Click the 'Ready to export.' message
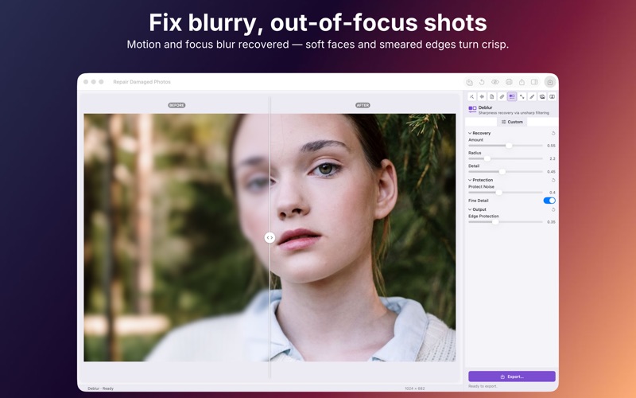 483,386
